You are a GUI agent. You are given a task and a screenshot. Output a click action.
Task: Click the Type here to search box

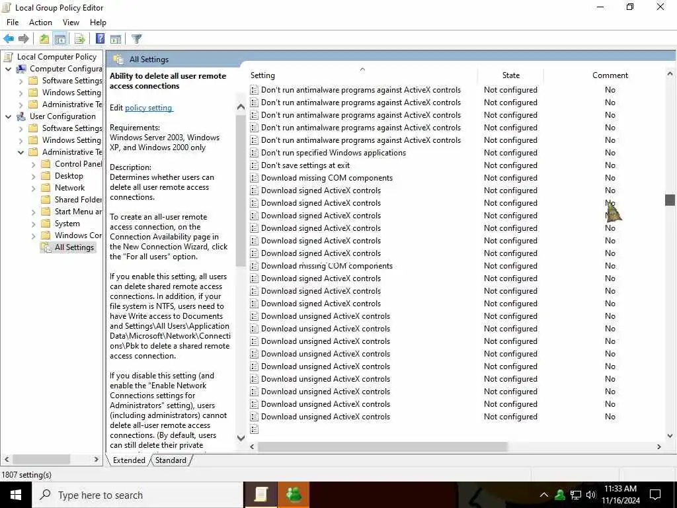138,495
